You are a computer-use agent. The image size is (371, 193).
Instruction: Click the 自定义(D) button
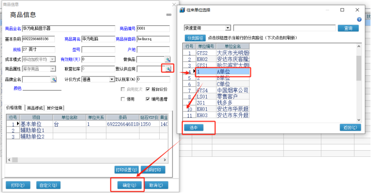point(48,185)
